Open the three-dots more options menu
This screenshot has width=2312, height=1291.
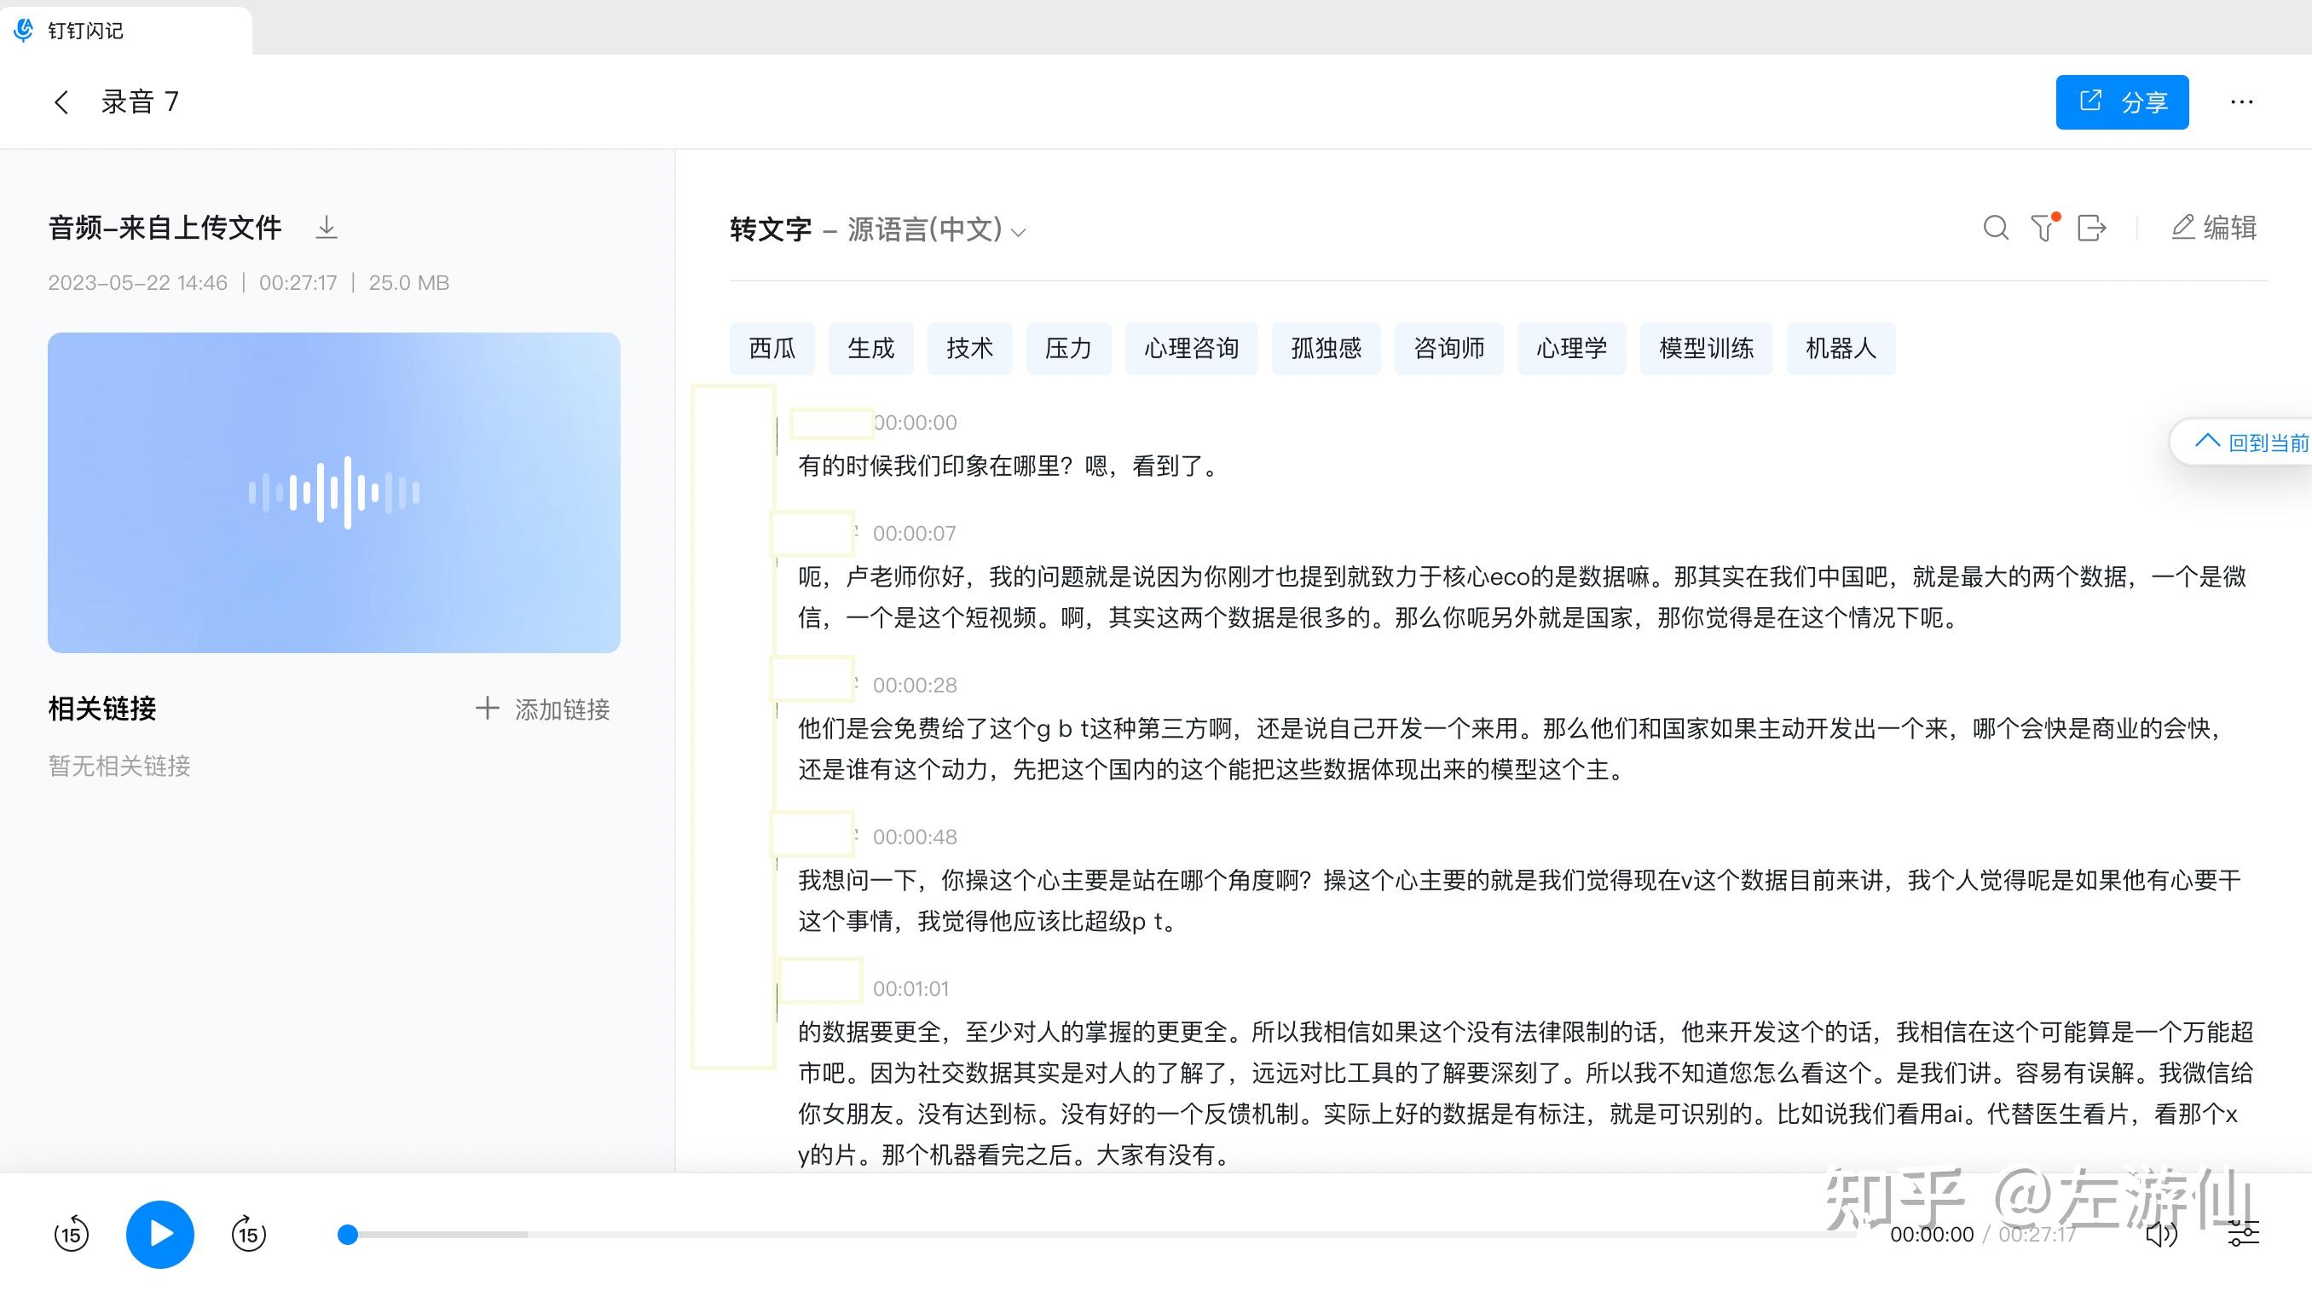[x=2241, y=102]
